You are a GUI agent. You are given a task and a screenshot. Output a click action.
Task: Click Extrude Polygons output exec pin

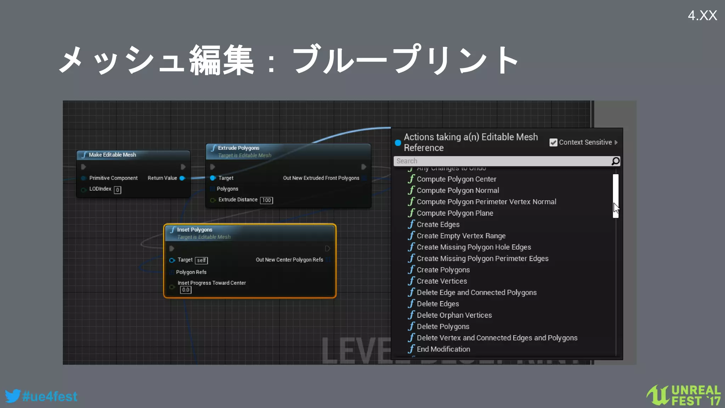click(x=364, y=167)
